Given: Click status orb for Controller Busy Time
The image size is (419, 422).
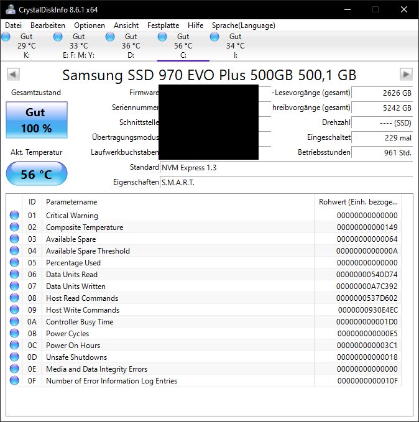Looking at the screenshot, I should click(x=14, y=321).
